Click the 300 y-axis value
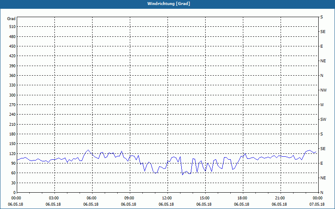This screenshot has width=335, height=209. tap(13, 95)
